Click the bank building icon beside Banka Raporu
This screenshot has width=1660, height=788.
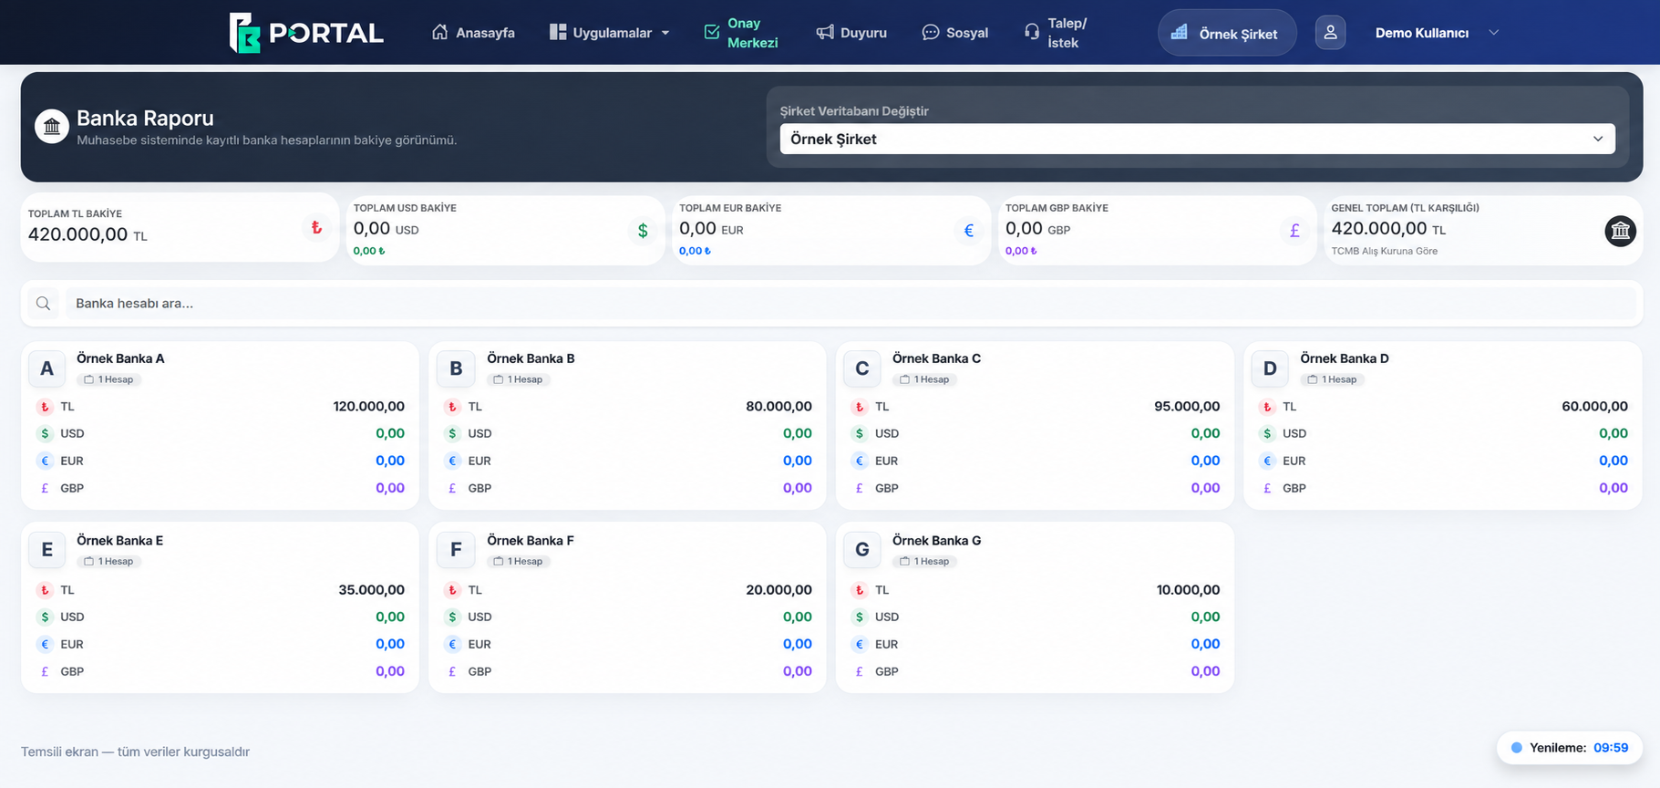pyautogui.click(x=52, y=127)
